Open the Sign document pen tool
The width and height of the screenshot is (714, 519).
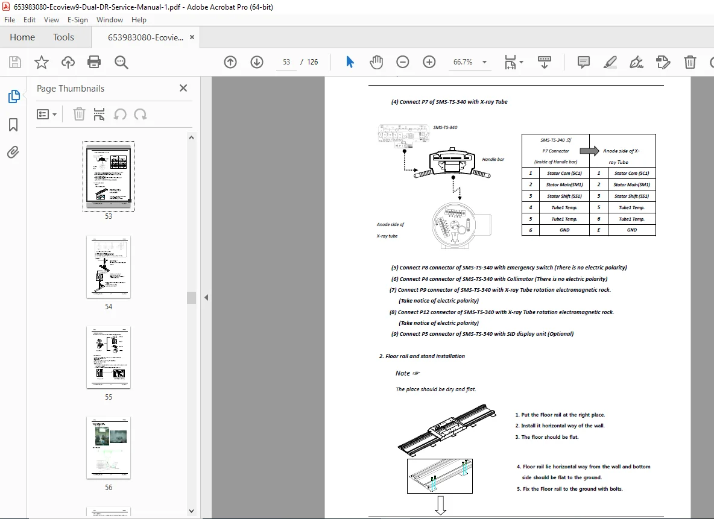point(636,62)
